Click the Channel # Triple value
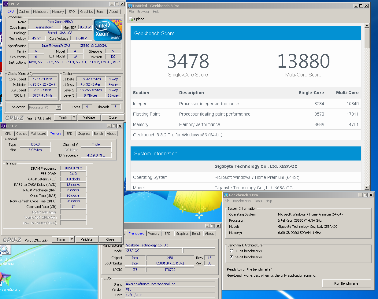The width and height of the screenshot is (378, 299). [x=96, y=144]
